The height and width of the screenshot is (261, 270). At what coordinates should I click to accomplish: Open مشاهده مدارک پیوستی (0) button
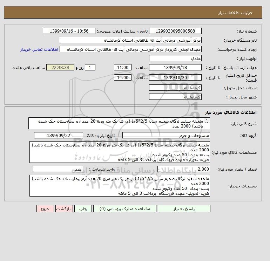(x=125, y=209)
